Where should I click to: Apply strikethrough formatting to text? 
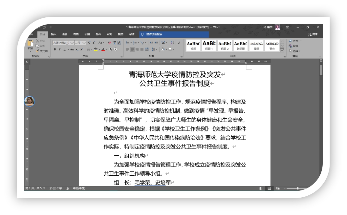pyautogui.click(x=72, y=49)
